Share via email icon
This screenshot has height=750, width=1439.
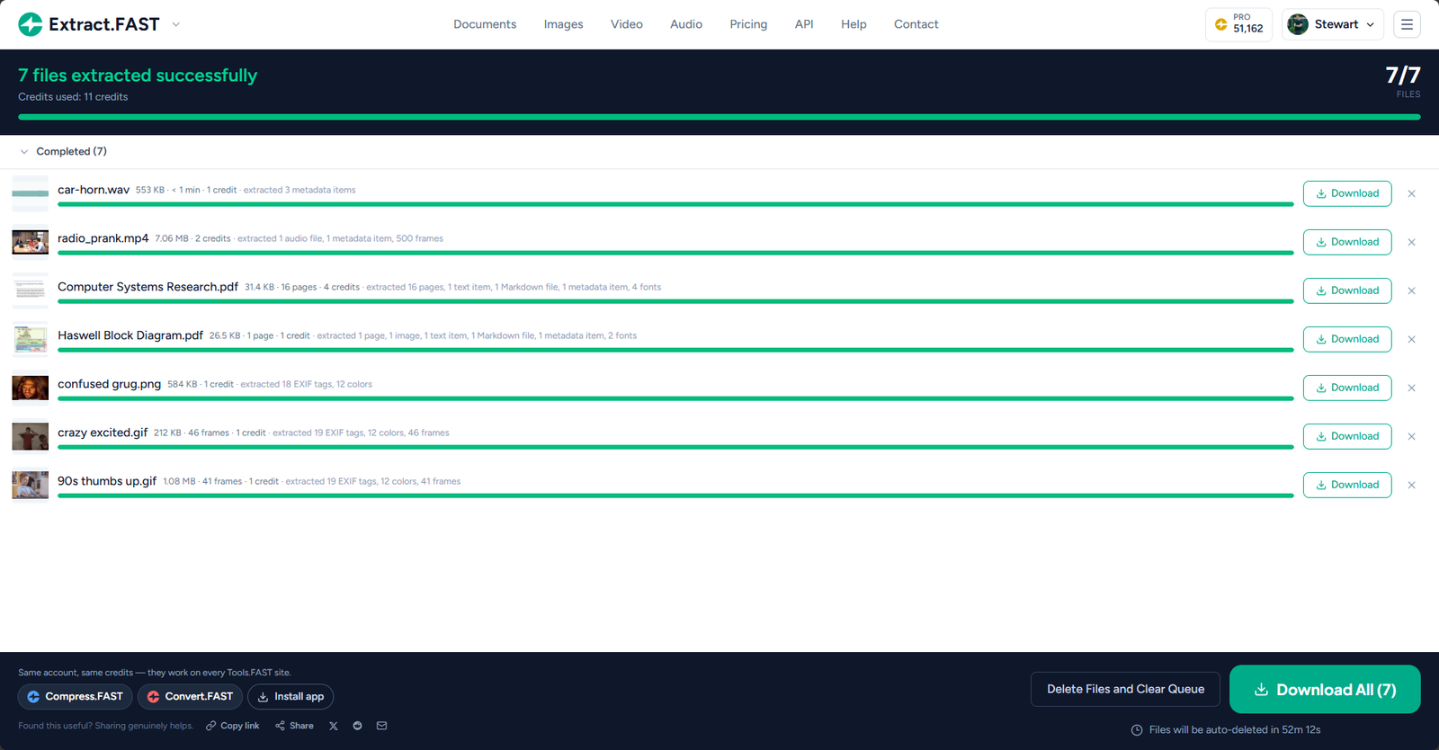pyautogui.click(x=382, y=726)
